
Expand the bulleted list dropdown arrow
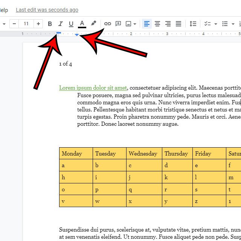pos(233,24)
